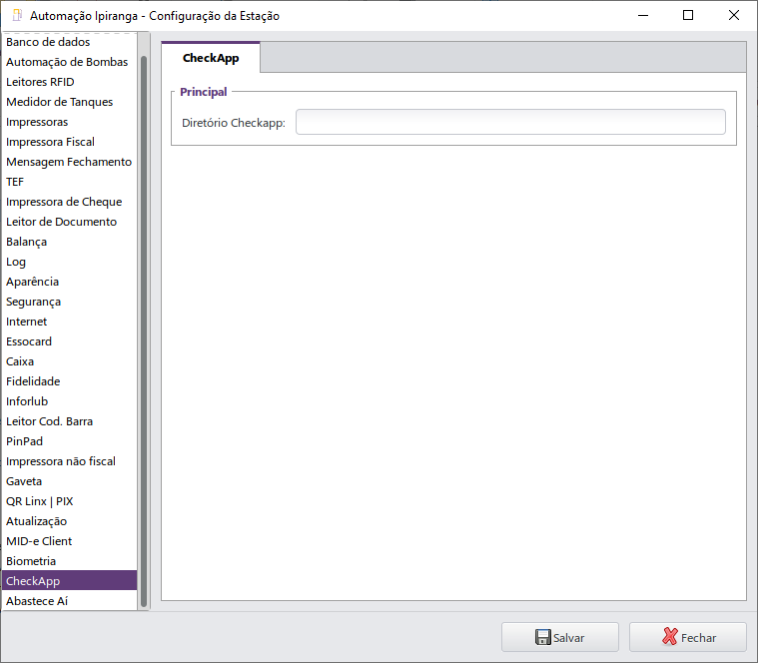Image resolution: width=758 pixels, height=663 pixels.
Task: Select Essocard in sidebar
Action: pos(70,341)
